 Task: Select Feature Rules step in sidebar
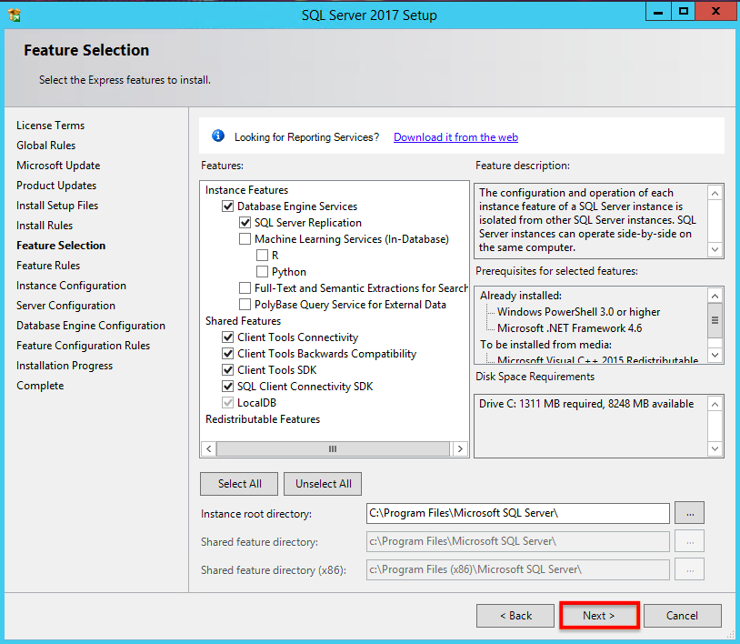click(48, 266)
